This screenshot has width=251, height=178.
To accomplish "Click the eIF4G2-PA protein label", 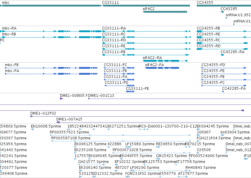I will pos(155,65).
